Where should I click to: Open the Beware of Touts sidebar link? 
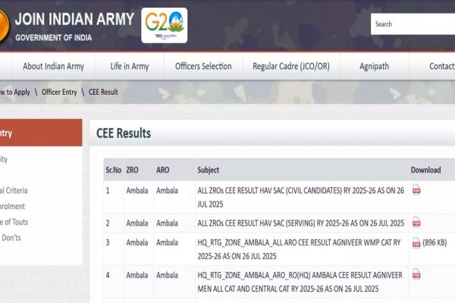coord(14,222)
